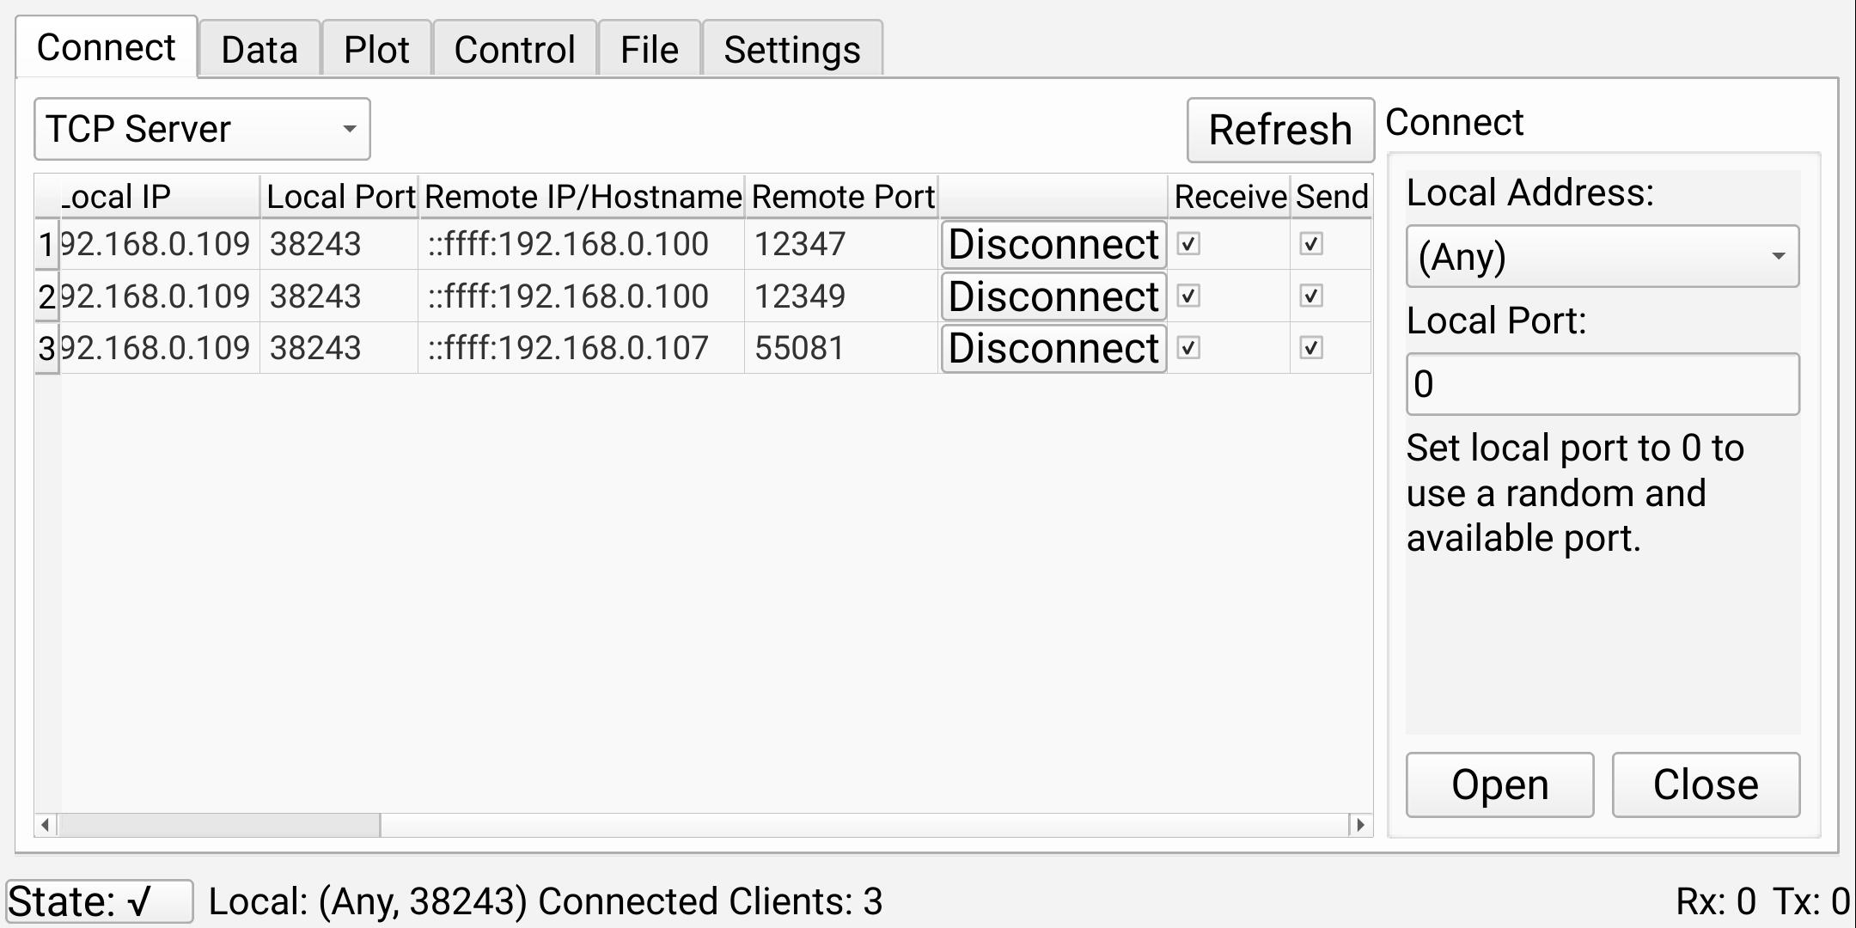This screenshot has height=928, width=1856.
Task: Select row header 1 in the client table
Action: coord(46,245)
